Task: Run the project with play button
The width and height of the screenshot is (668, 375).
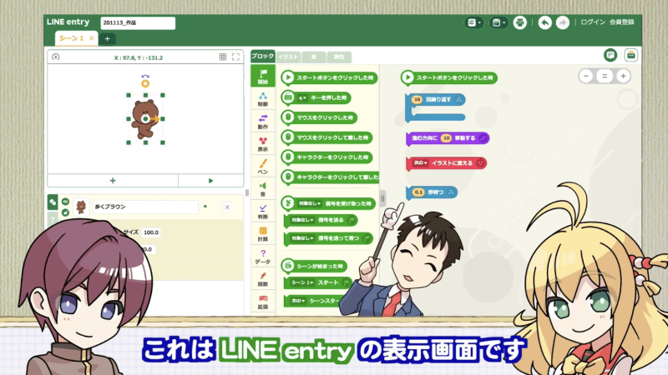Action: 210,181
